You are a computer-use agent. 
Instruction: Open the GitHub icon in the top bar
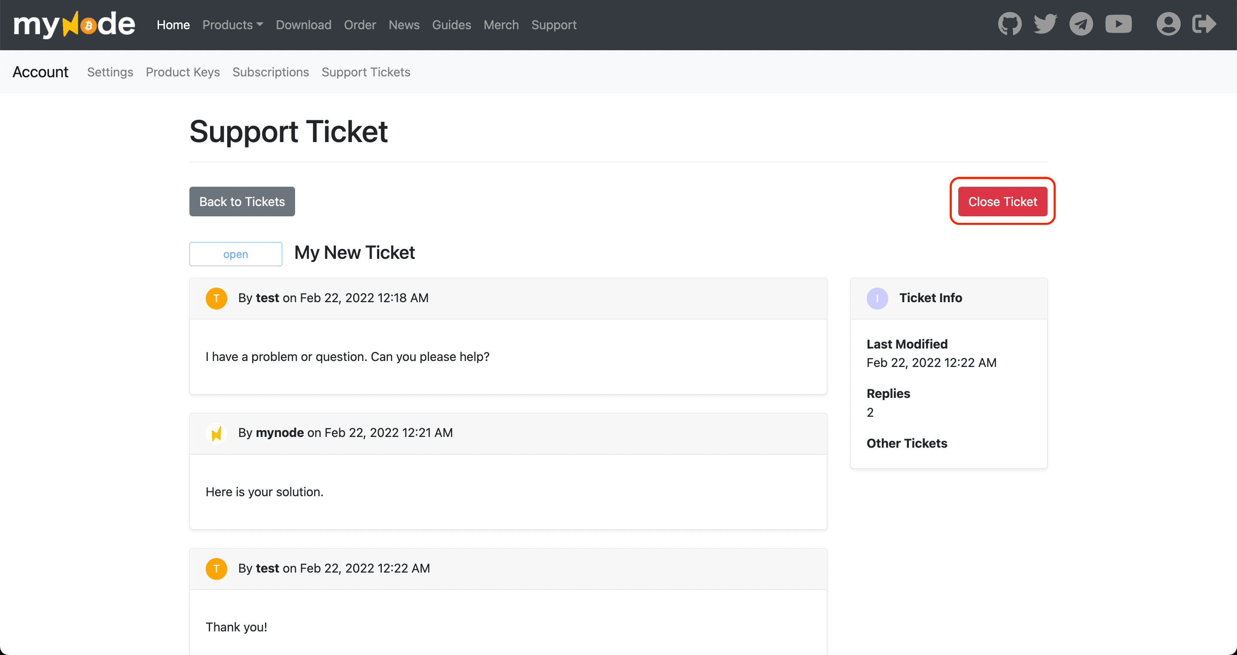click(x=1010, y=24)
